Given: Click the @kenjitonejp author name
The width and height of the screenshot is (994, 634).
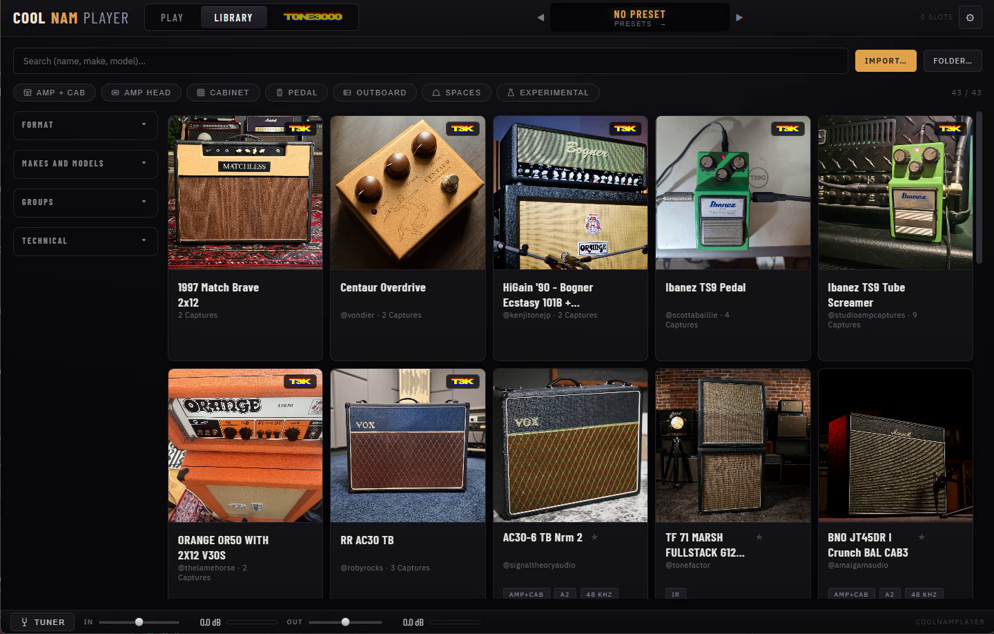Looking at the screenshot, I should (527, 315).
